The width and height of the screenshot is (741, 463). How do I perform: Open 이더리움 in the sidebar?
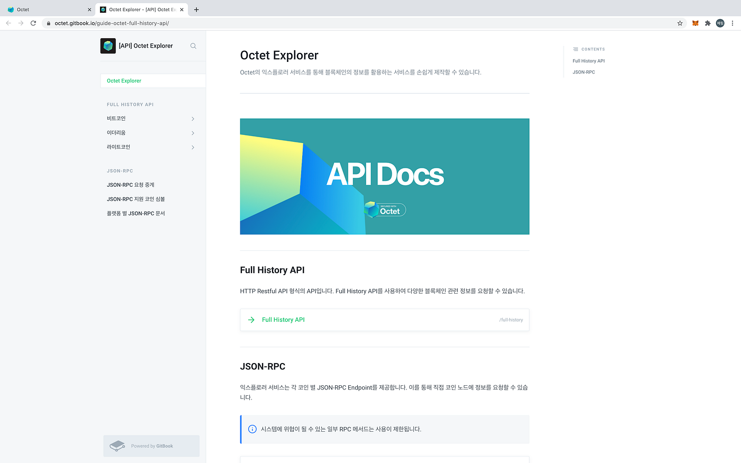click(x=116, y=133)
